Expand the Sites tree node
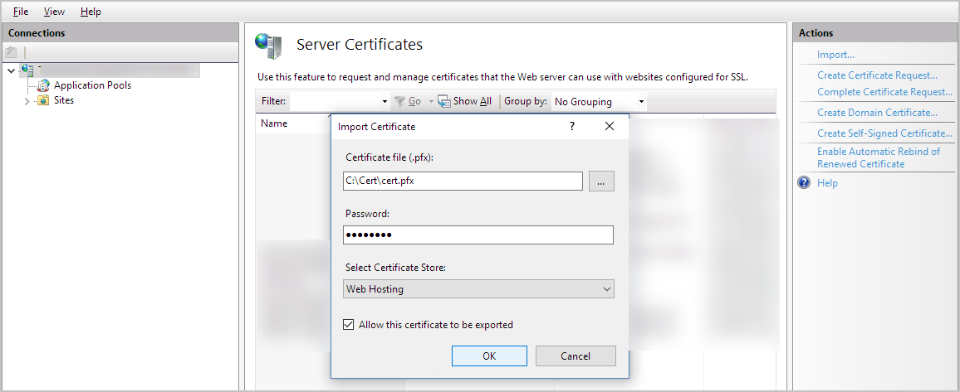The image size is (960, 392). [27, 101]
